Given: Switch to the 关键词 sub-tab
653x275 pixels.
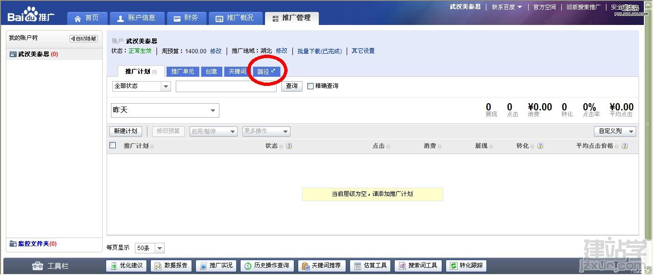Looking at the screenshot, I should (237, 72).
